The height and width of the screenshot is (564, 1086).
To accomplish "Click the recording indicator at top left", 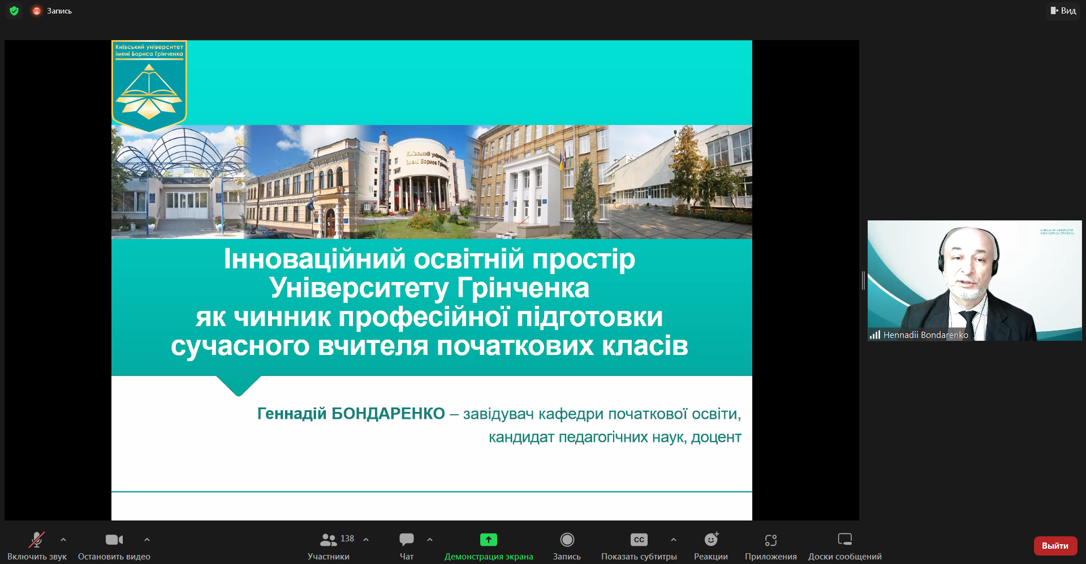I will coord(53,11).
